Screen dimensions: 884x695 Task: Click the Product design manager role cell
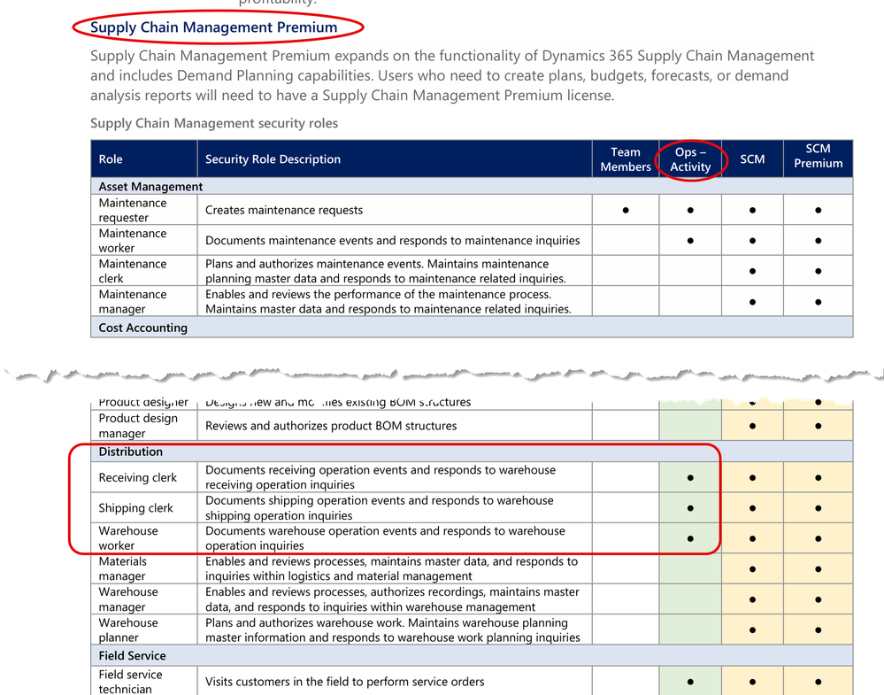(143, 425)
